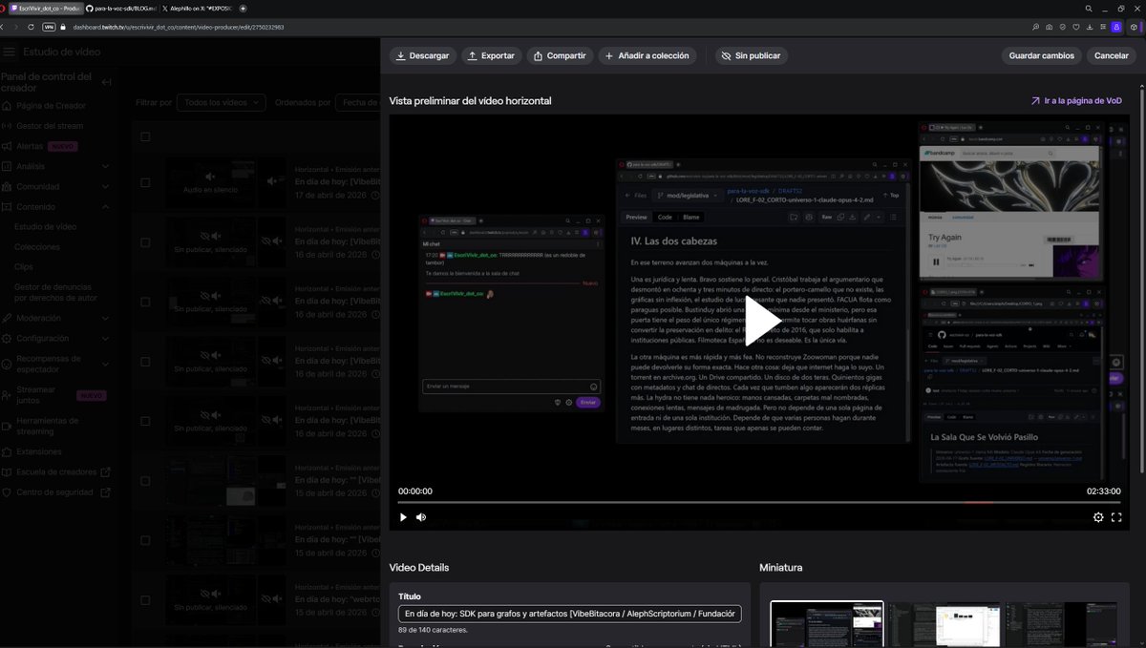Switch to the para-la-voz-sdk BLOG.md browser tab
1146x648 pixels.
coord(119,8)
